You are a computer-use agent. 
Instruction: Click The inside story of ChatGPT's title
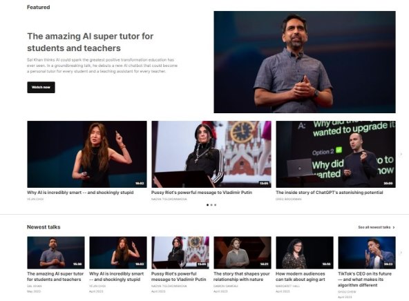click(330, 193)
